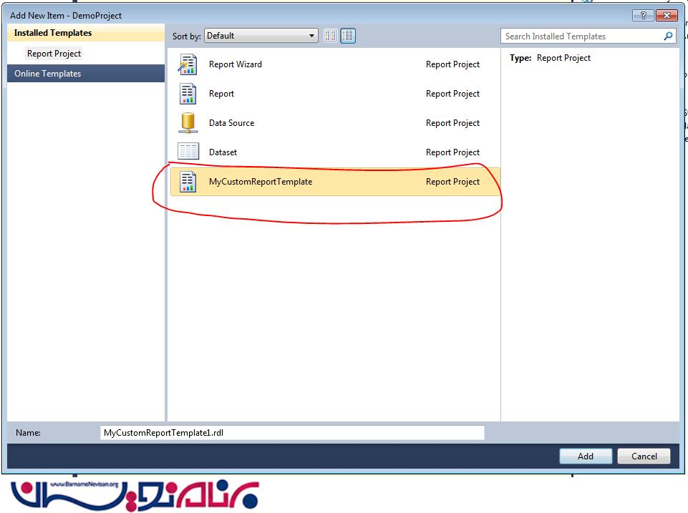The width and height of the screenshot is (688, 513).
Task: Select Installed Templates section
Action: 86,33
